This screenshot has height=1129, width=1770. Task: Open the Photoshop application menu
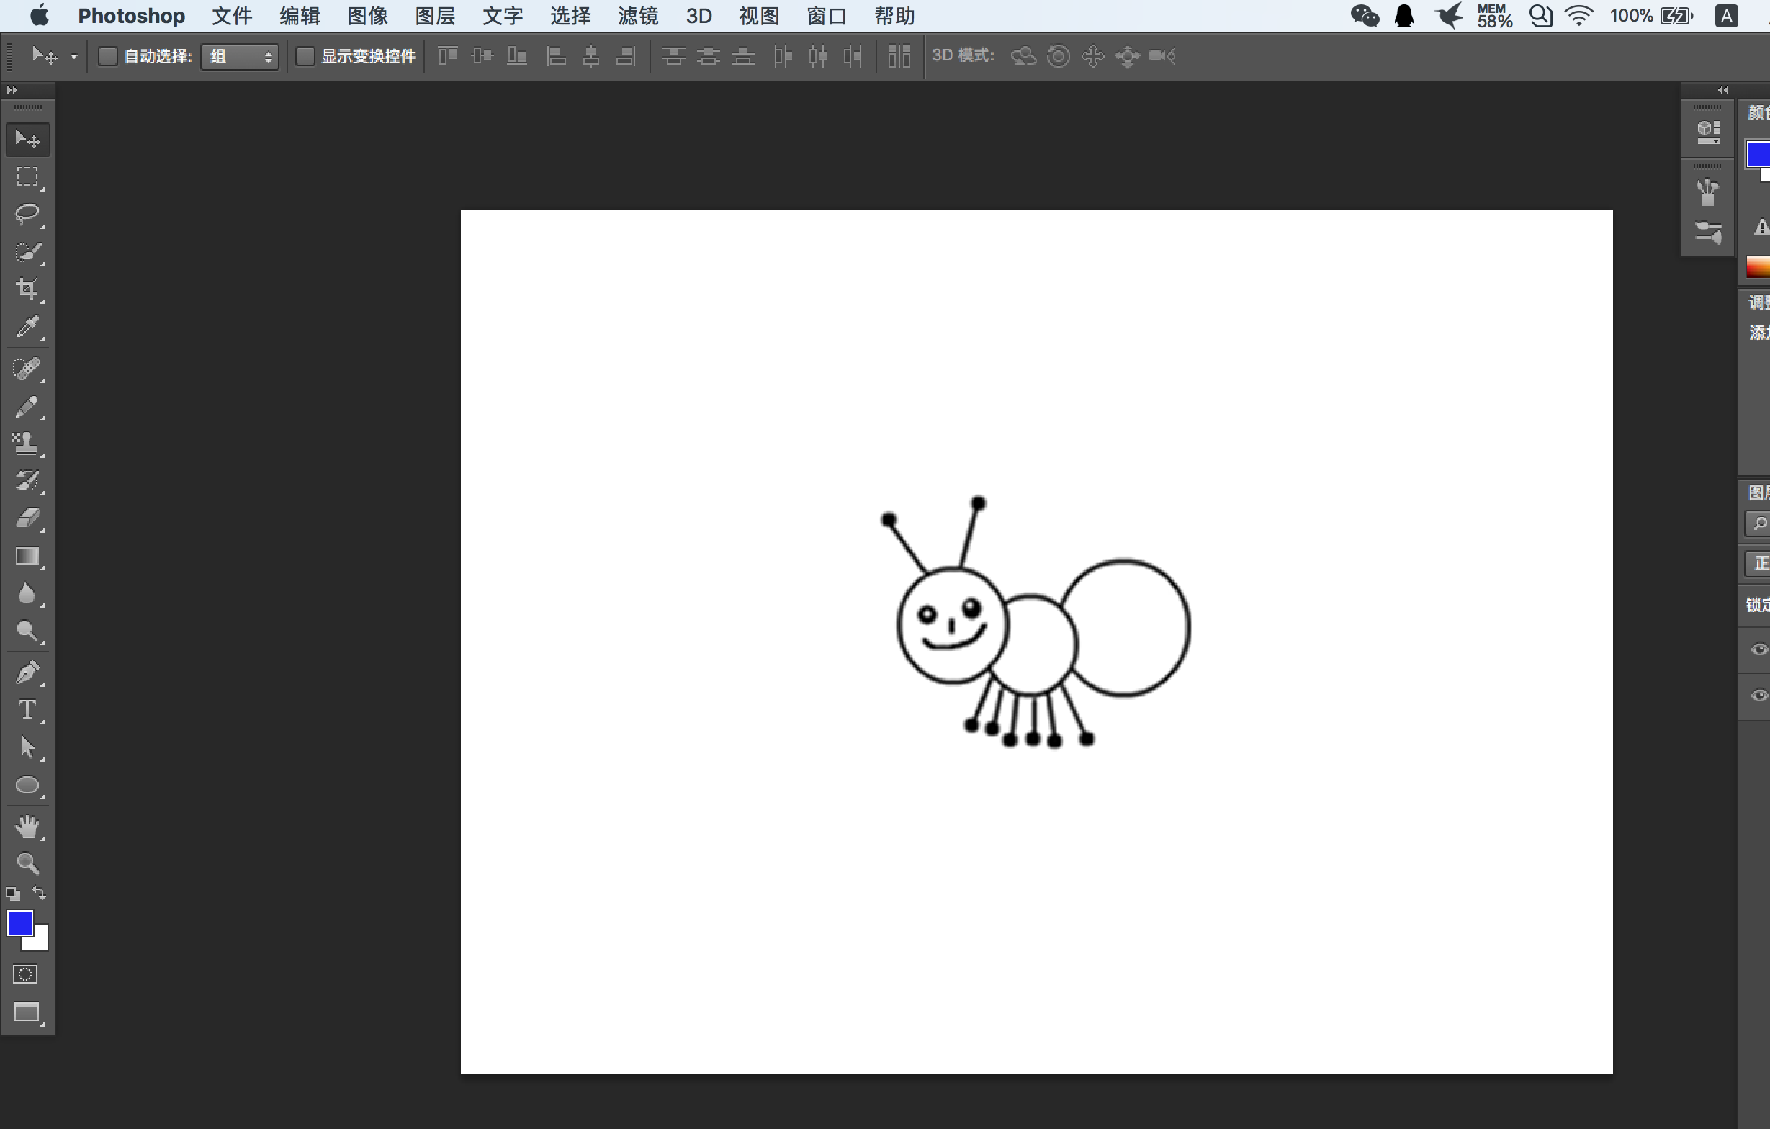point(132,16)
